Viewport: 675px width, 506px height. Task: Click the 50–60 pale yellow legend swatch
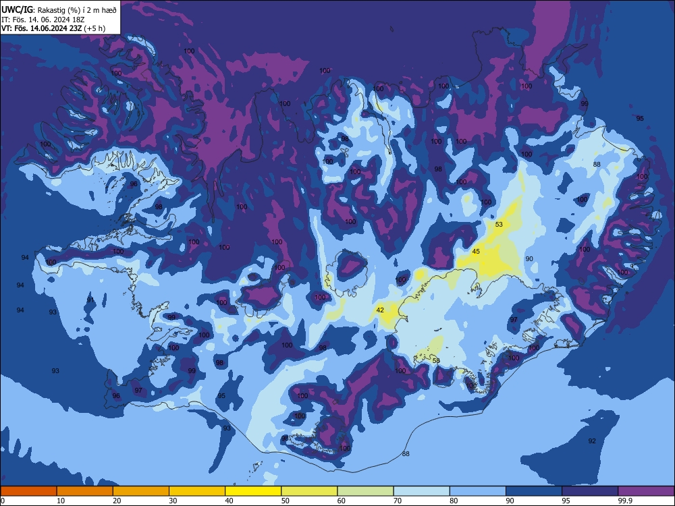tap(309, 491)
